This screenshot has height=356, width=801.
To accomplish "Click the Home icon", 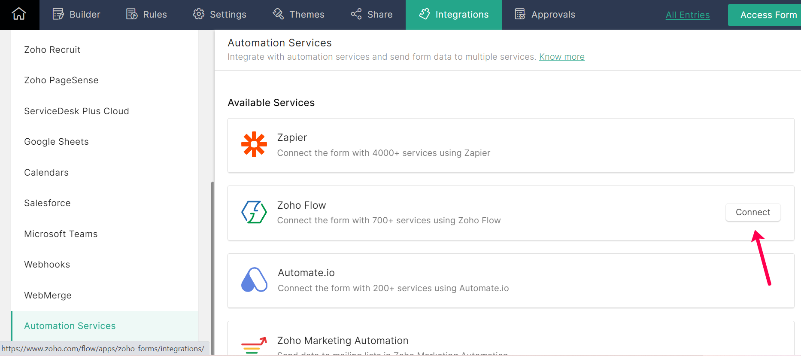I will (x=19, y=14).
